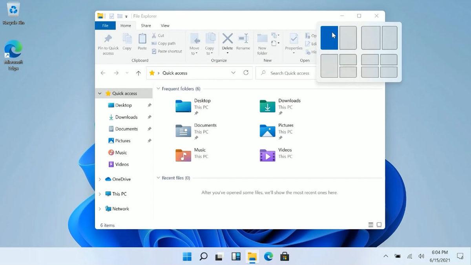
Task: Unpin Desktop from Quick access
Action: pos(150,105)
